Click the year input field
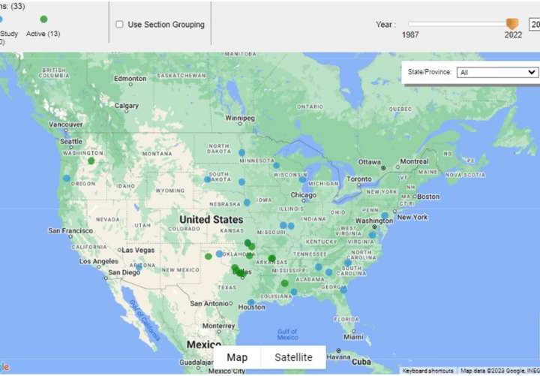540x376 pixels. click(x=534, y=24)
